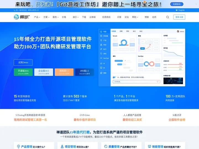Open the 应用商店 nav item
The image size is (199, 149).
coord(106,17)
